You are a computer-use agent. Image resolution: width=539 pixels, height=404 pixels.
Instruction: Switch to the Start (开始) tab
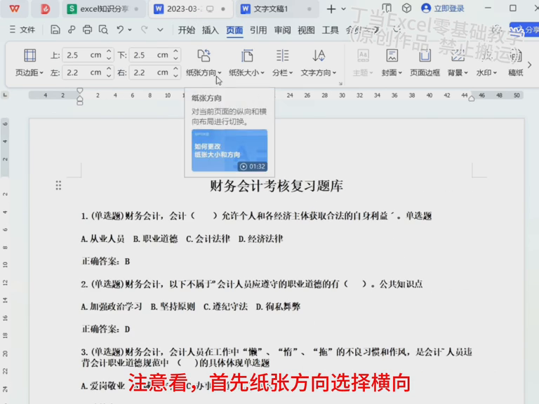click(x=186, y=30)
